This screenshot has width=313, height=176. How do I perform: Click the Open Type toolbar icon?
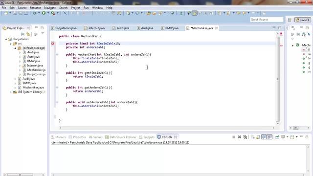[x=149, y=13]
